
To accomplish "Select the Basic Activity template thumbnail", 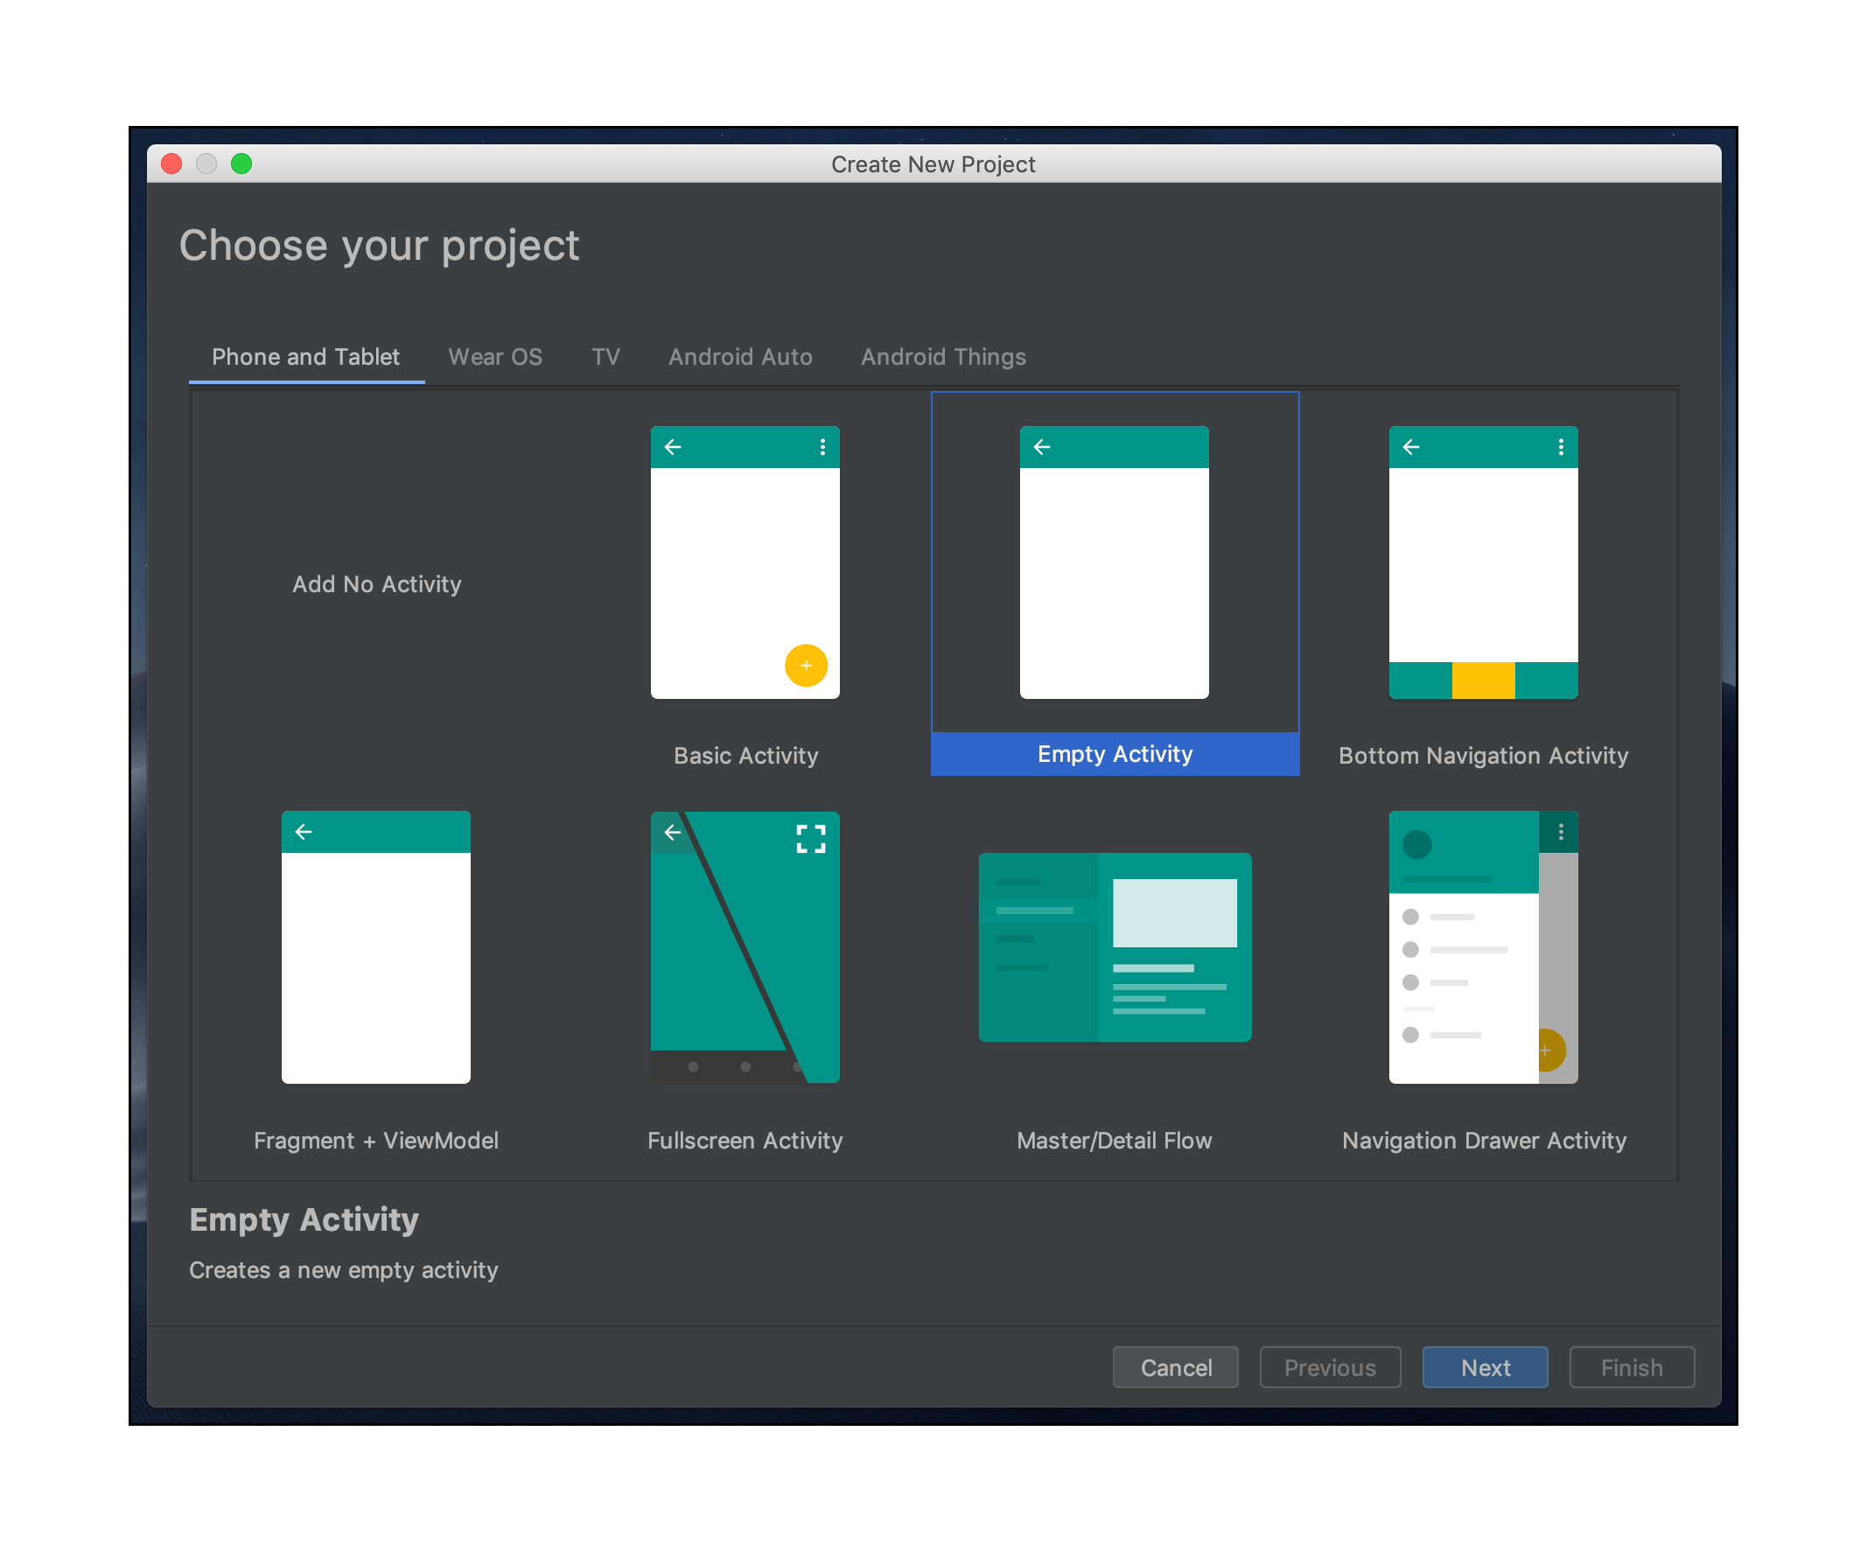I will click(x=745, y=562).
